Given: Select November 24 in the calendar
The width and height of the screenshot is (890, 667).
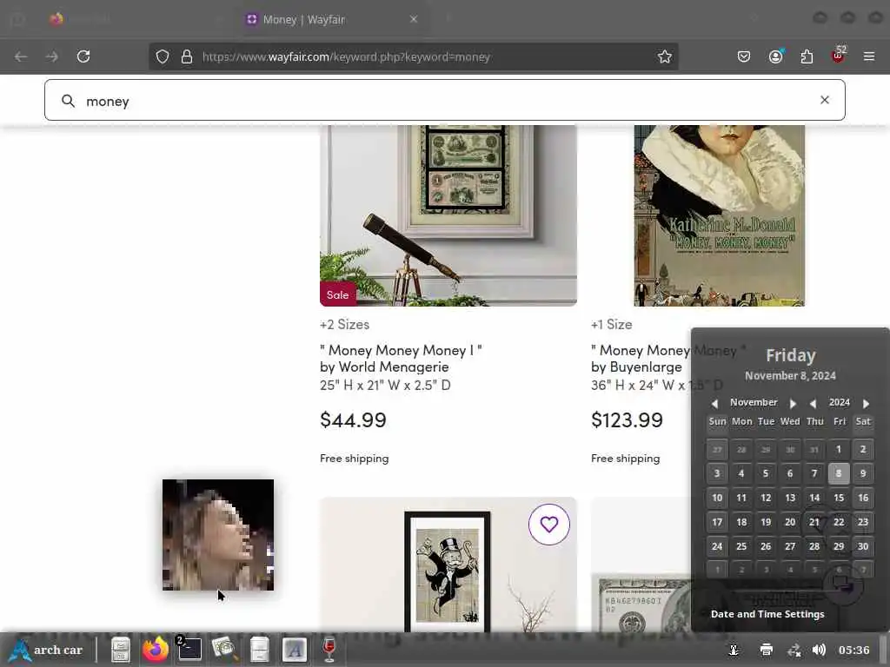Looking at the screenshot, I should [x=717, y=546].
